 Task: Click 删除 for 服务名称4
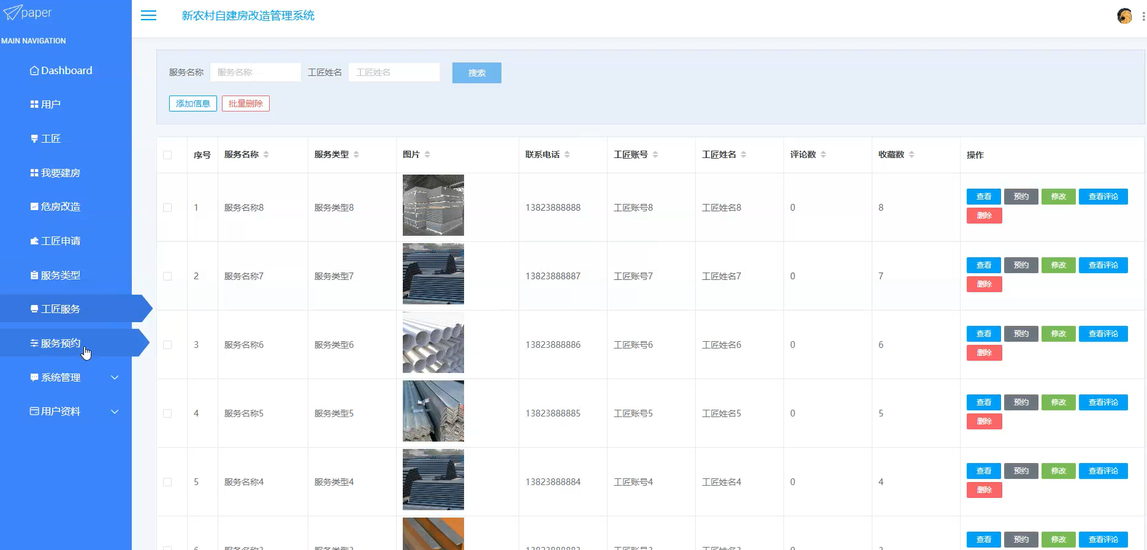coord(985,490)
